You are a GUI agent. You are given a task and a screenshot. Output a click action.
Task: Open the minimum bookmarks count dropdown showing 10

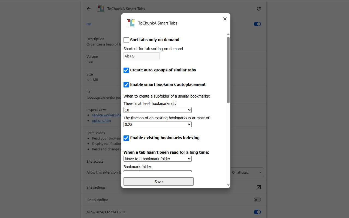pyautogui.click(x=157, y=110)
